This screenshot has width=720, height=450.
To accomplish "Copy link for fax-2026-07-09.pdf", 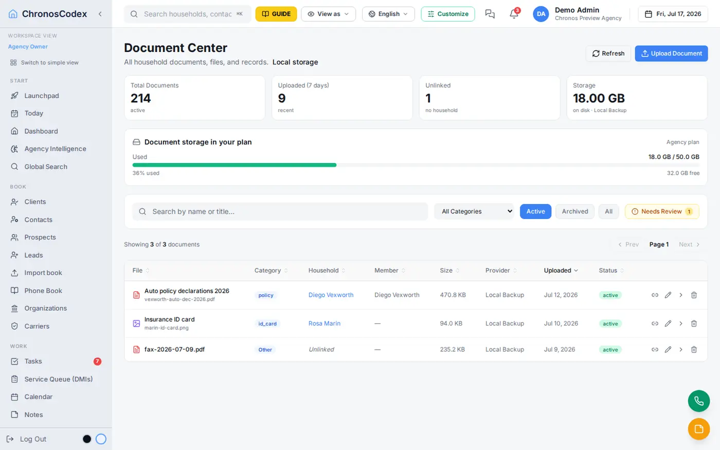I will (655, 350).
